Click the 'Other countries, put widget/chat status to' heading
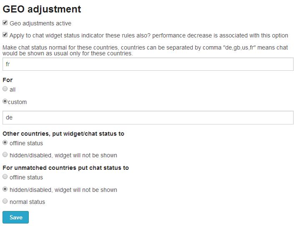This screenshot has height=226, width=297. tap(63, 134)
